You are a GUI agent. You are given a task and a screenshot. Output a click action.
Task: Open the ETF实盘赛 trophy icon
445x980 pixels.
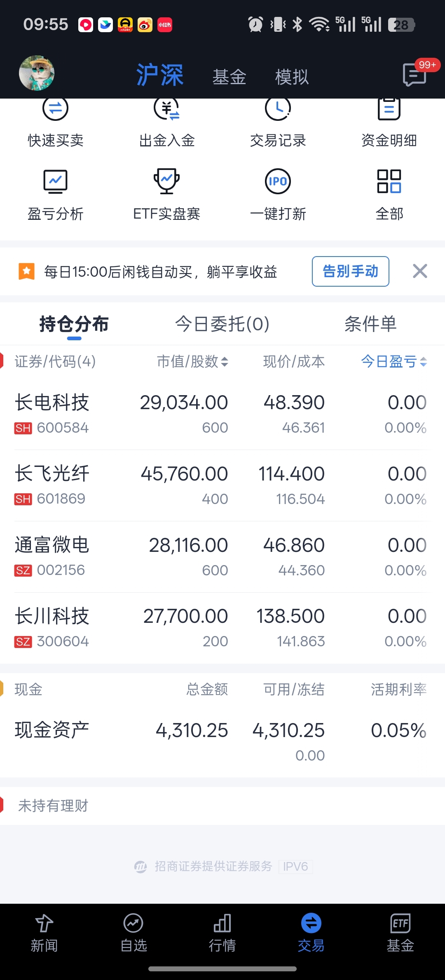point(166,181)
